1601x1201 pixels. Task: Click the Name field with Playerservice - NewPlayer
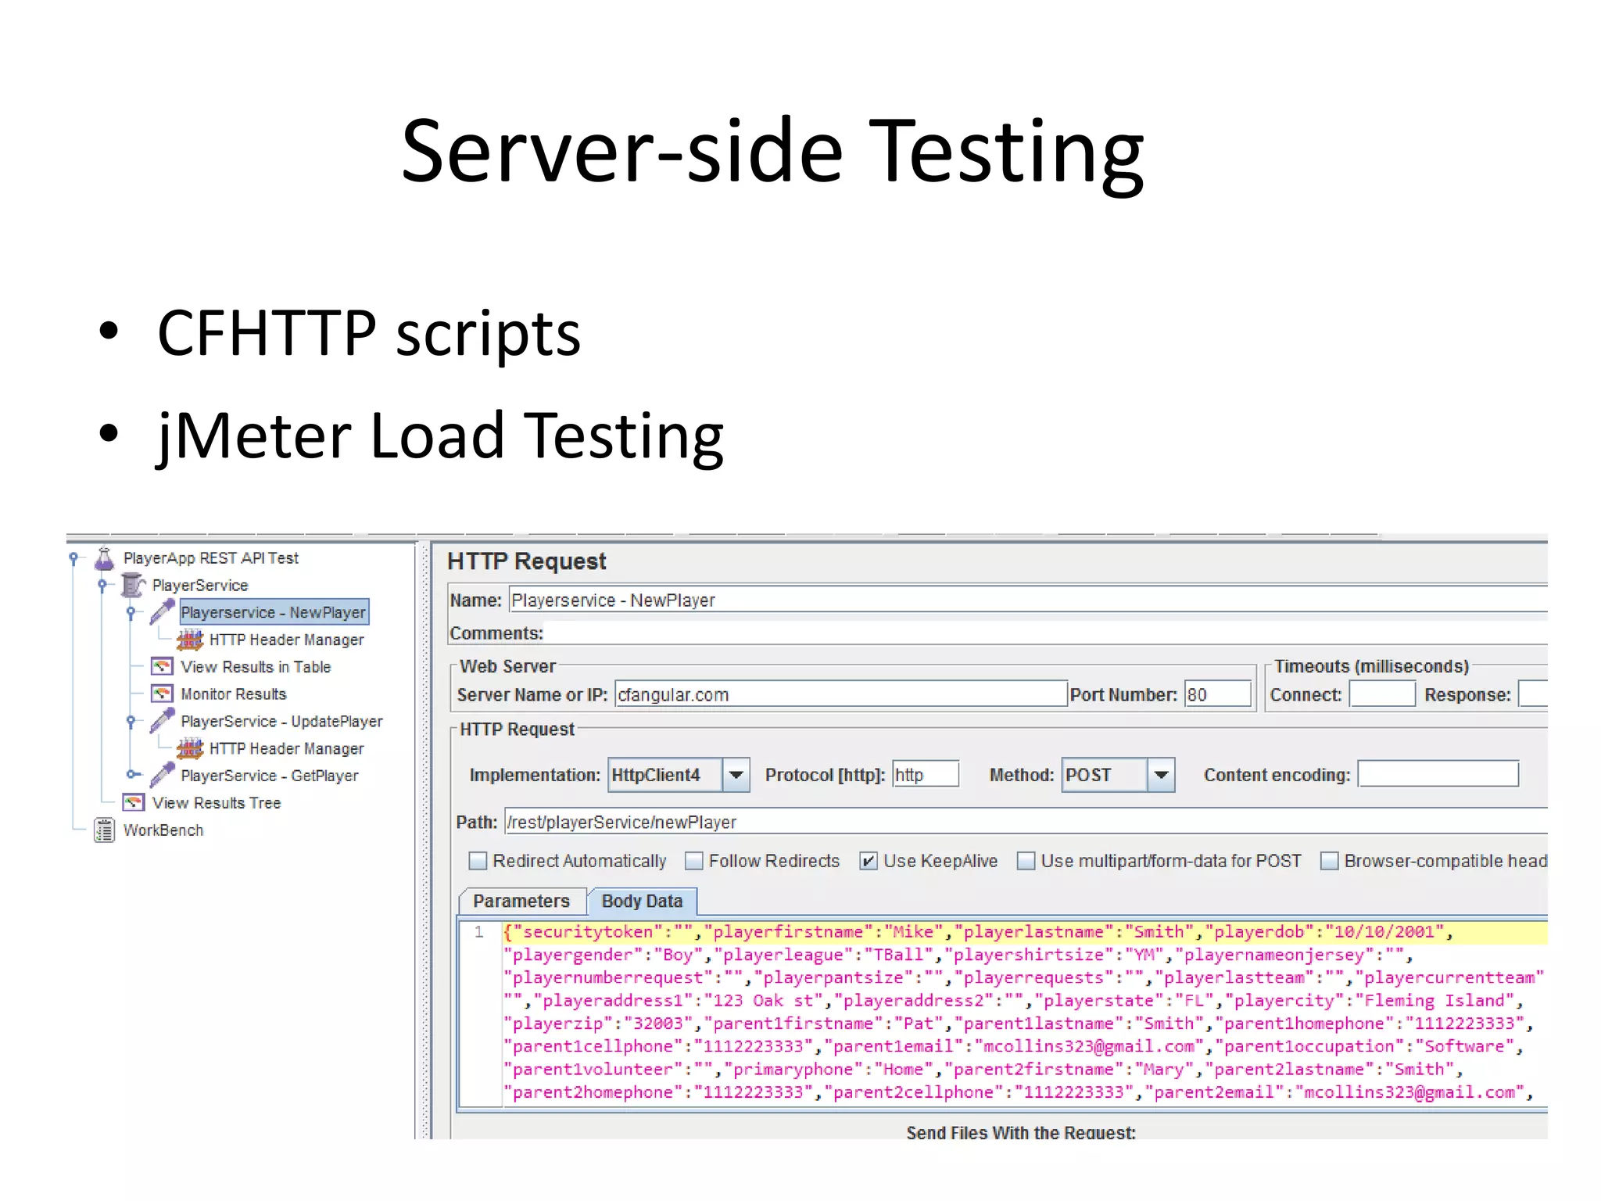tap(1028, 600)
